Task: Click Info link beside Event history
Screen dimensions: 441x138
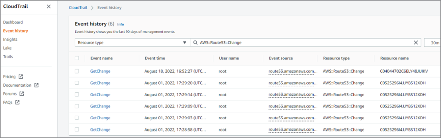Action: [x=120, y=24]
